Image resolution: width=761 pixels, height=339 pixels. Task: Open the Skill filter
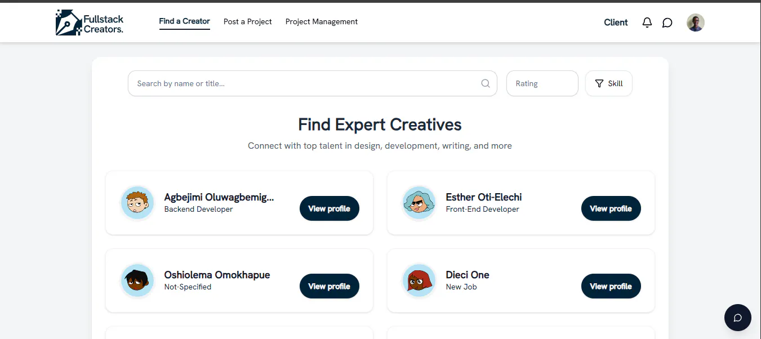(x=608, y=83)
